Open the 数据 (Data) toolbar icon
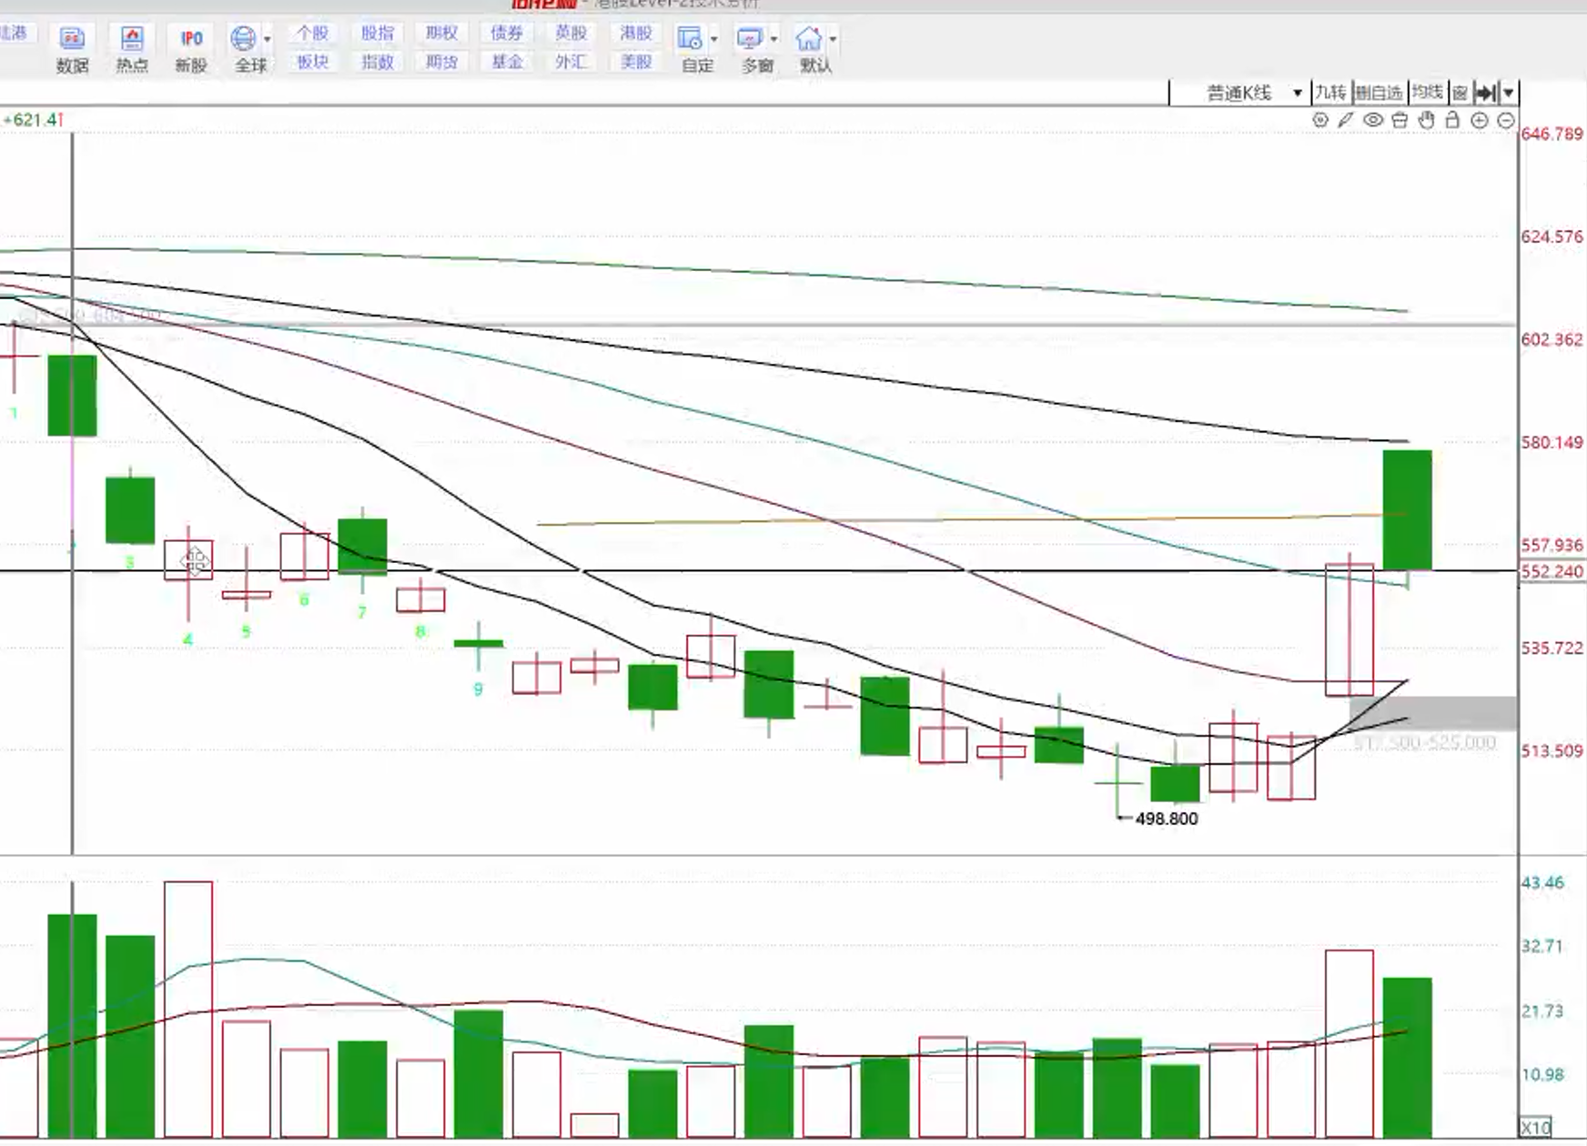Image resolution: width=1587 pixels, height=1146 pixels. [x=72, y=49]
